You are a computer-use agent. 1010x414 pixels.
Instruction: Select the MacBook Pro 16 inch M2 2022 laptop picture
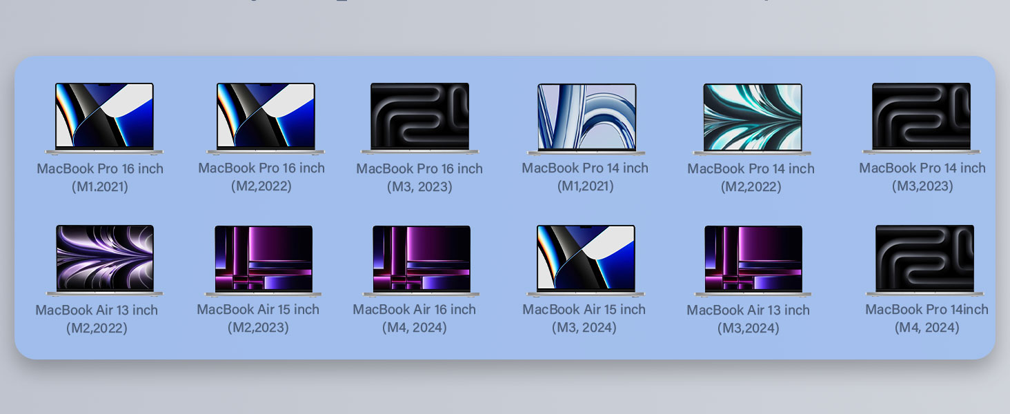point(266,117)
